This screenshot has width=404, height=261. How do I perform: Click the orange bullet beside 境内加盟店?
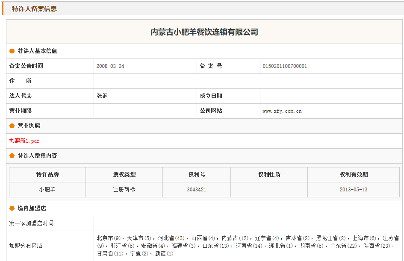point(12,208)
